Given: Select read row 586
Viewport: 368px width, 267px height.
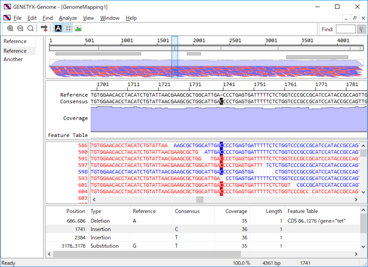Looking at the screenshot, I should click(83, 145).
